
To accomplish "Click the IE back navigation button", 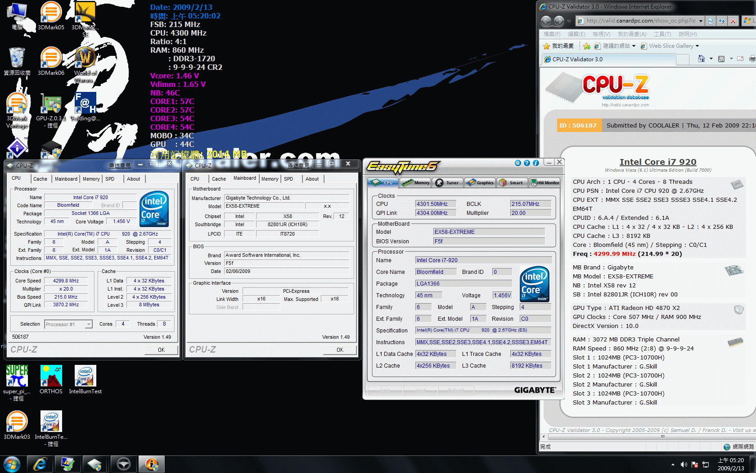I will pyautogui.click(x=546, y=21).
